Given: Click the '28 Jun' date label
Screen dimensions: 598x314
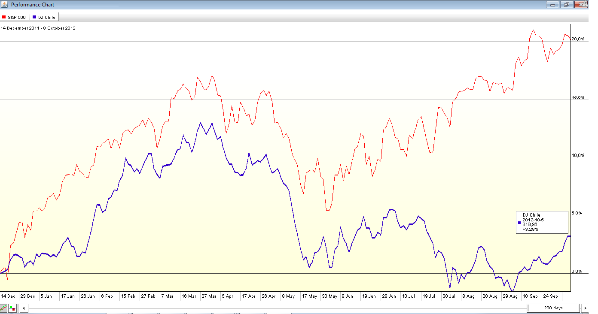Looking at the screenshot, I should pos(390,296).
